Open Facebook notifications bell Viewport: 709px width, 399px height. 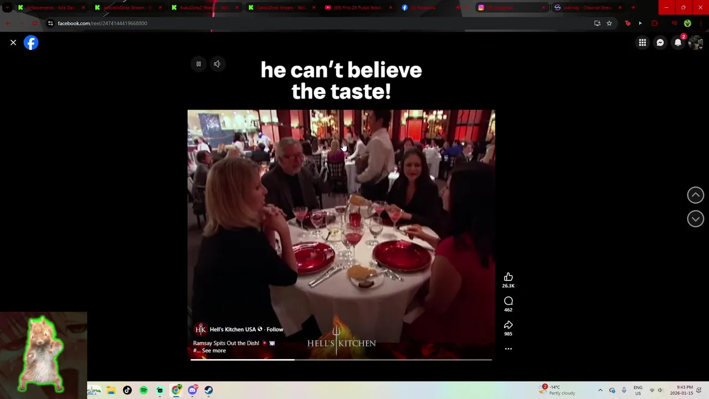(678, 43)
